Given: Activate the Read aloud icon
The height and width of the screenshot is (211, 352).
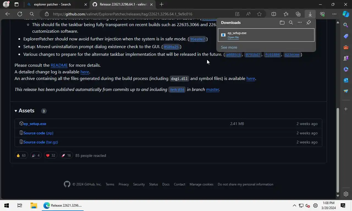Looking at the screenshot, I should click(x=248, y=14).
